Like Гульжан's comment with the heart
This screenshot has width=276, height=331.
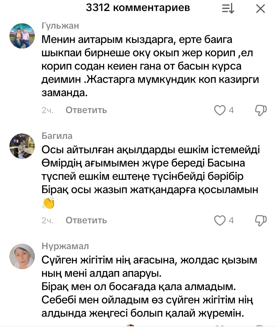click(x=220, y=110)
